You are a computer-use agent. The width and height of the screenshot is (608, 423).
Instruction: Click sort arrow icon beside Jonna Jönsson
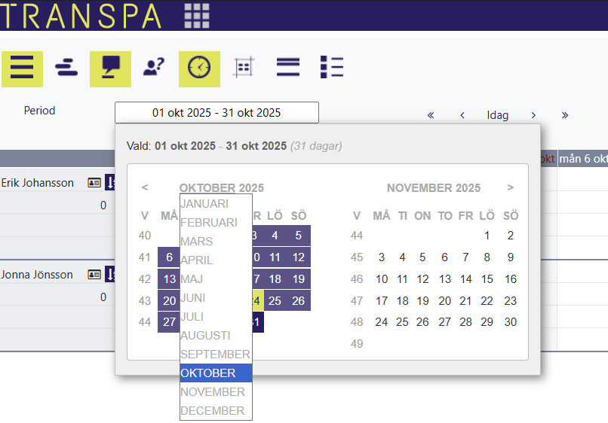(110, 275)
